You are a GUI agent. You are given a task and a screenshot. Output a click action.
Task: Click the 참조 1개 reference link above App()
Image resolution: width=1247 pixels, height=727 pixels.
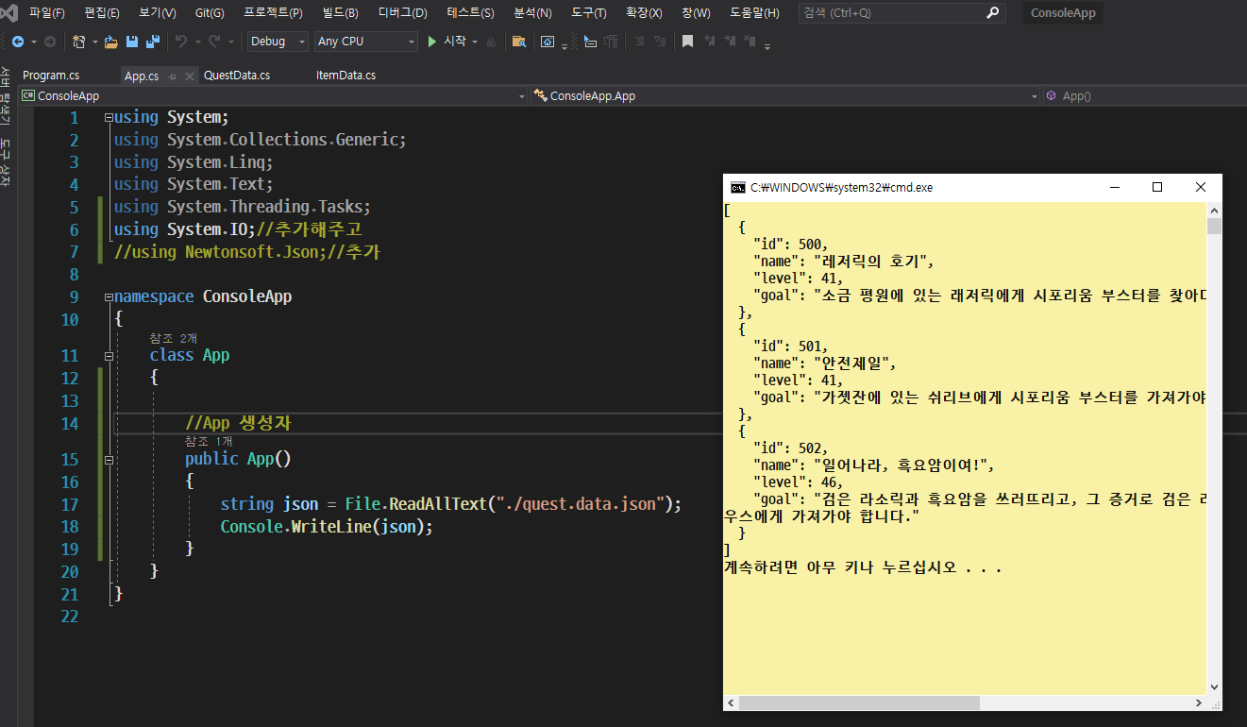point(209,441)
